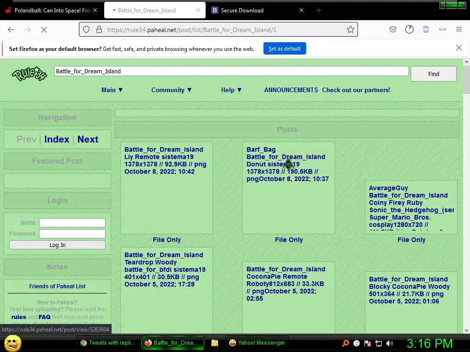
Task: Open the volume speaker tray icon
Action: [x=390, y=343]
